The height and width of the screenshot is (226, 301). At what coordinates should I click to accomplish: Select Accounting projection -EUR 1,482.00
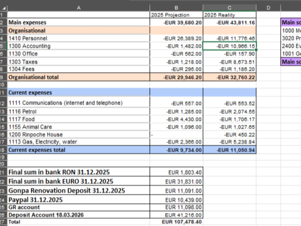pos(176,46)
